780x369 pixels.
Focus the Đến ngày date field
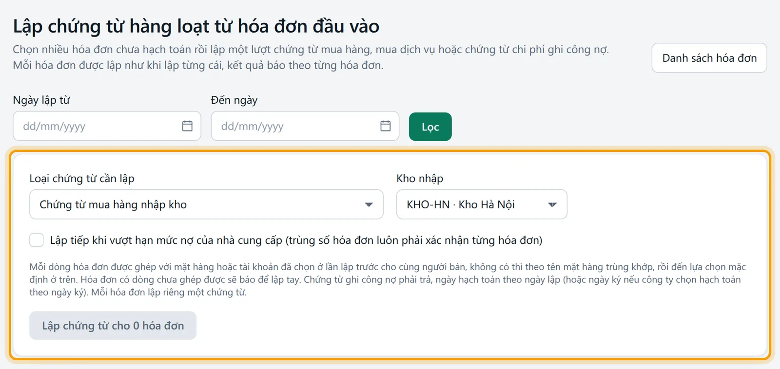(x=305, y=126)
